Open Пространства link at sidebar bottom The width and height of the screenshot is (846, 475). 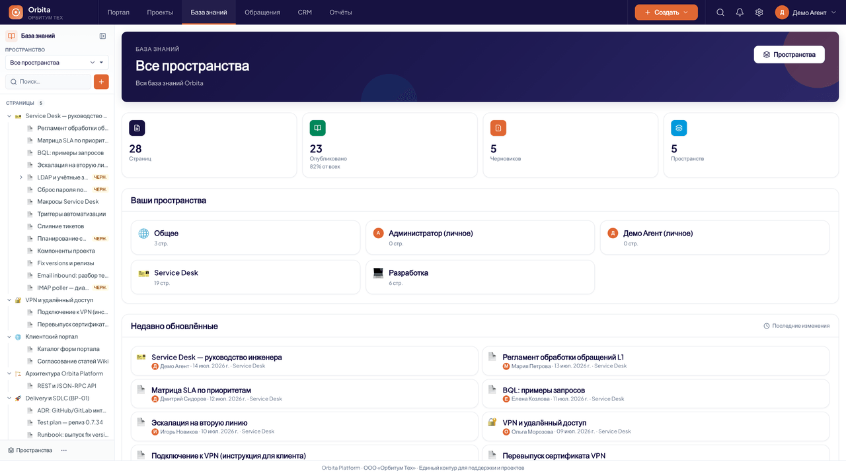(x=30, y=451)
